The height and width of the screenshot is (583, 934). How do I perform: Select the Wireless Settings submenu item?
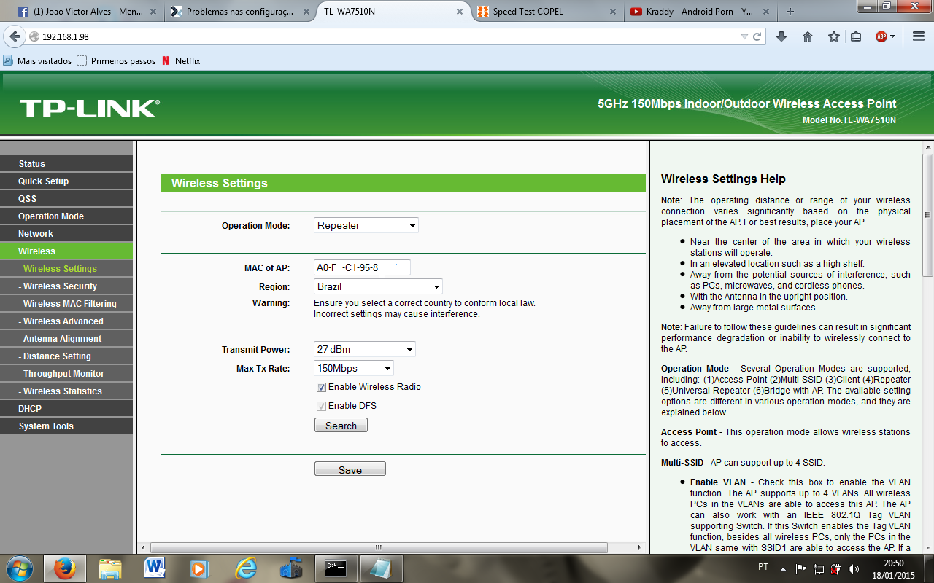[x=66, y=269]
